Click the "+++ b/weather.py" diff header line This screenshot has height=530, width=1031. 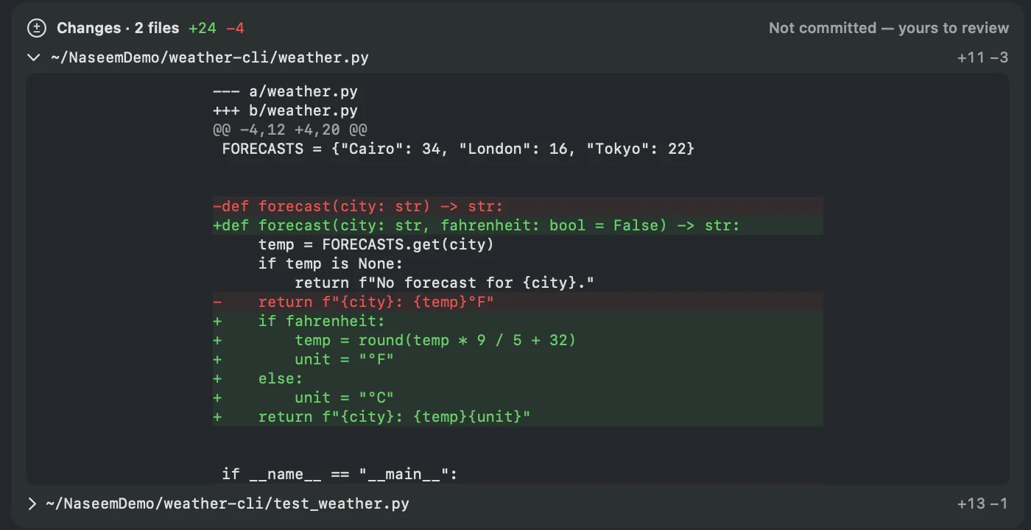tap(285, 110)
